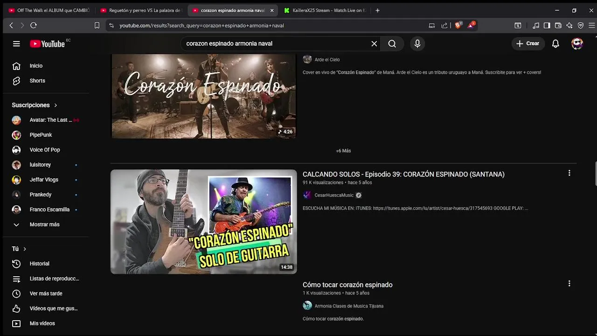Expand the Tú section chevron
The image size is (597, 336).
click(x=25, y=249)
